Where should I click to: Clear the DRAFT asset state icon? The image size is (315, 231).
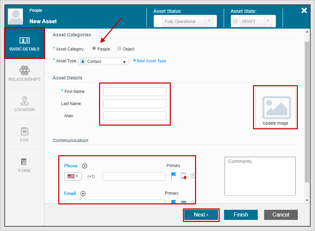click(x=235, y=21)
